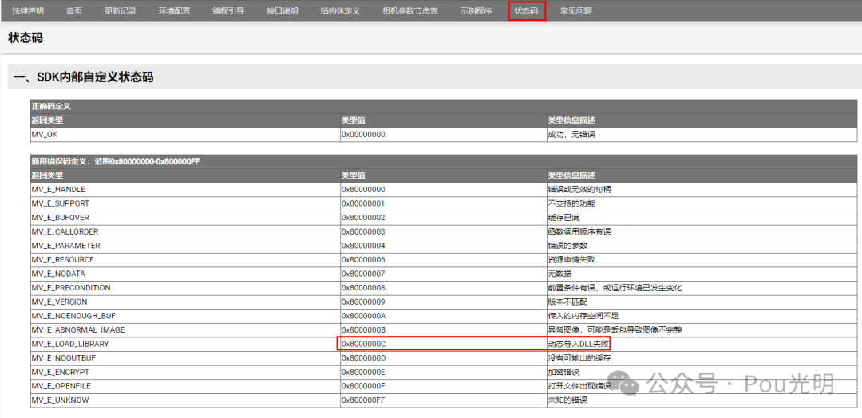Open the 编程引导 tab

[x=228, y=10]
